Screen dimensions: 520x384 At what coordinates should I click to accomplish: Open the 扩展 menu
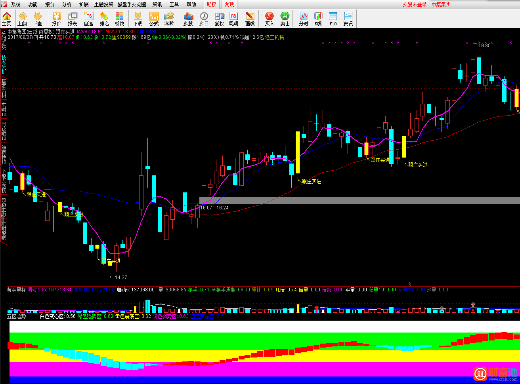84,4
